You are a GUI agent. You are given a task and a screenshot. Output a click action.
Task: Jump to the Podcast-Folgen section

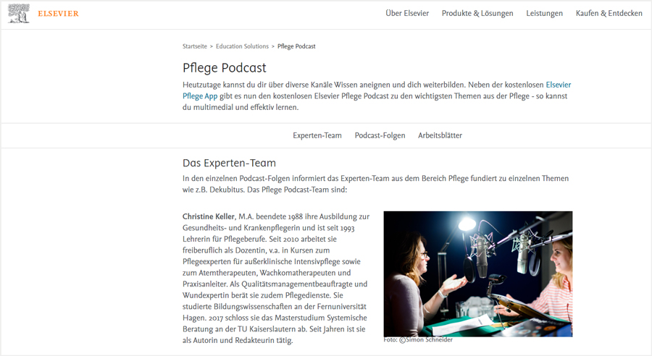(x=380, y=135)
